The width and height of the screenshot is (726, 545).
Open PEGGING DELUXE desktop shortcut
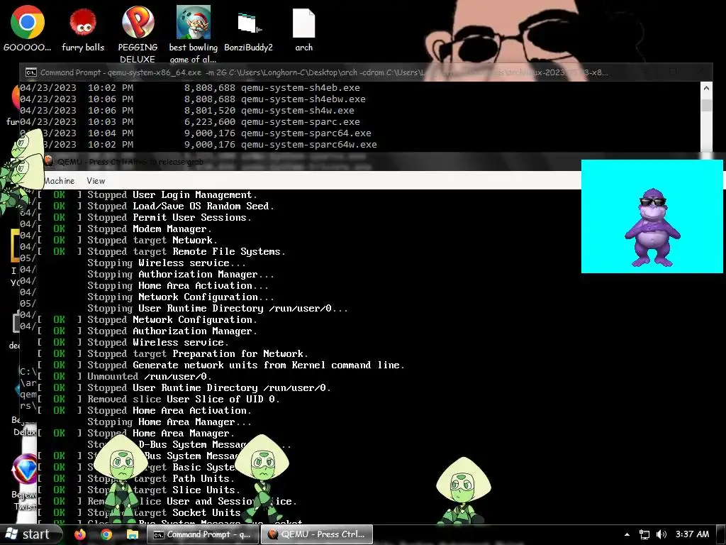click(138, 34)
